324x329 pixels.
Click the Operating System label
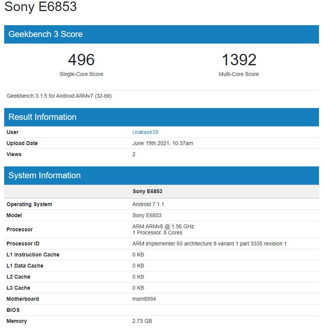29,204
